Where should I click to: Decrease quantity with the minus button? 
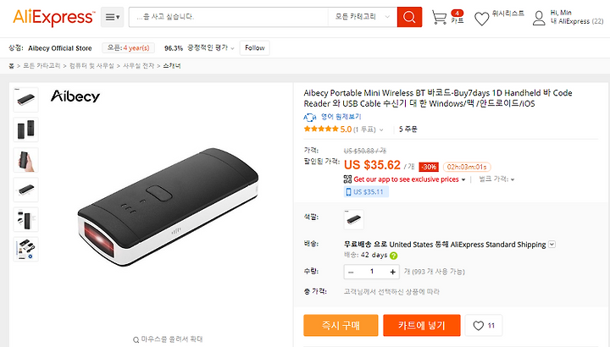(351, 272)
